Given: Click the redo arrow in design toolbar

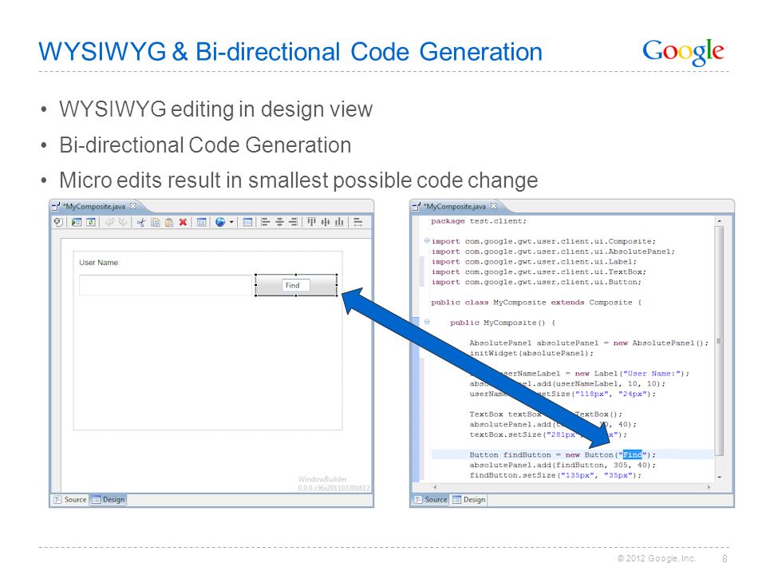Looking at the screenshot, I should (123, 223).
